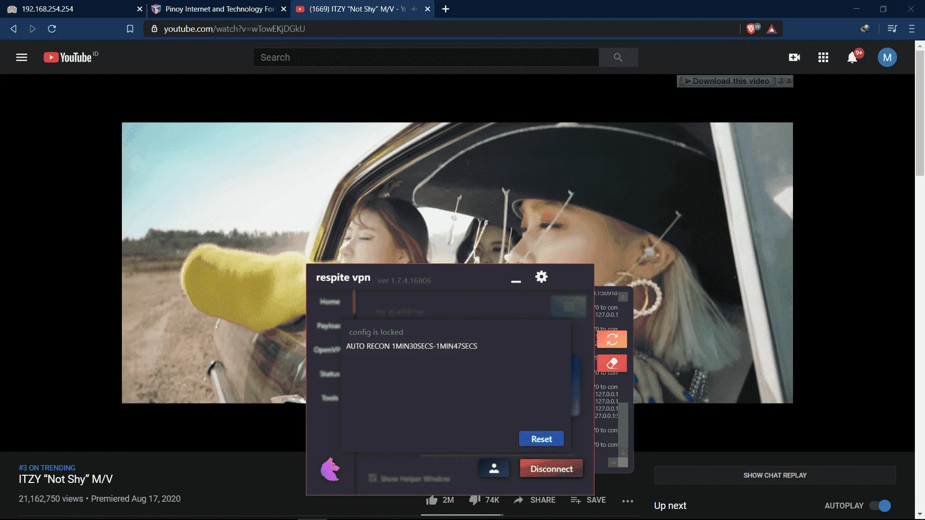This screenshot has height=520, width=925.
Task: Reload the YouTube page
Action: (52, 29)
